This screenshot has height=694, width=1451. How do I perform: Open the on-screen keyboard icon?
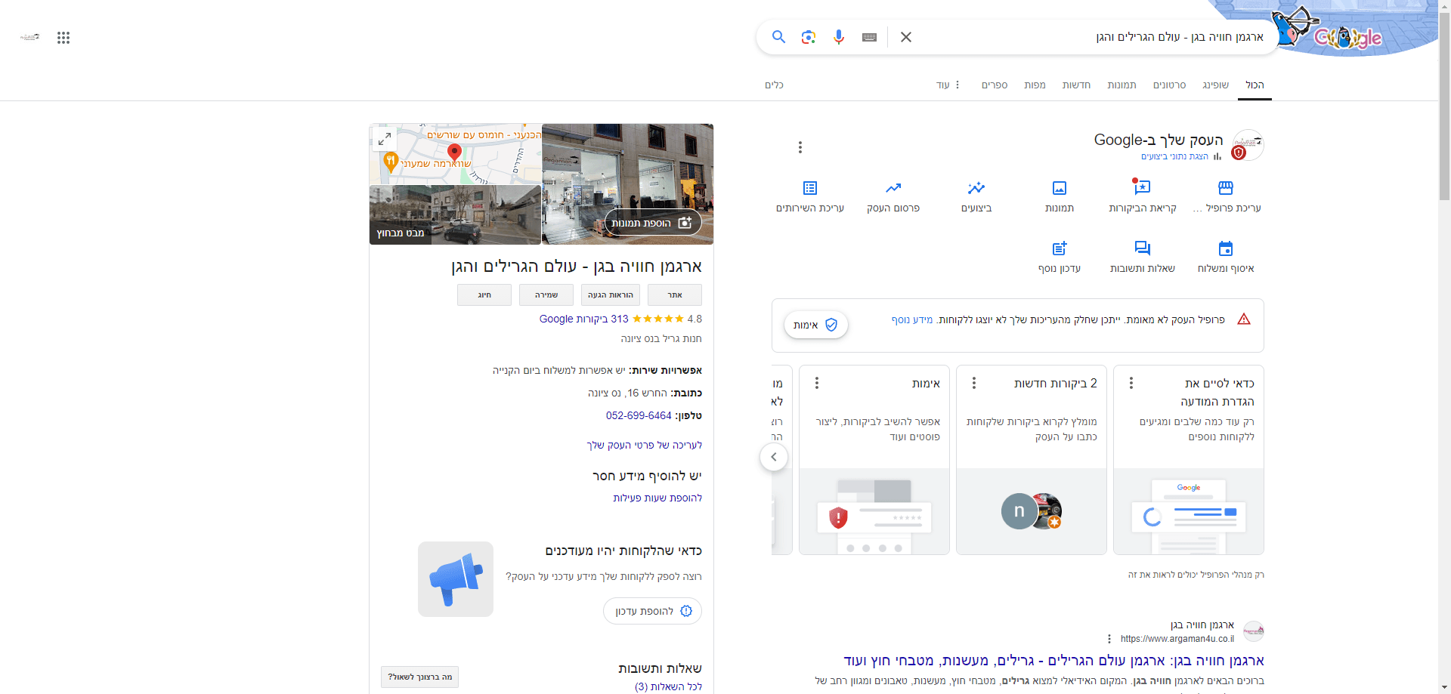tap(869, 37)
